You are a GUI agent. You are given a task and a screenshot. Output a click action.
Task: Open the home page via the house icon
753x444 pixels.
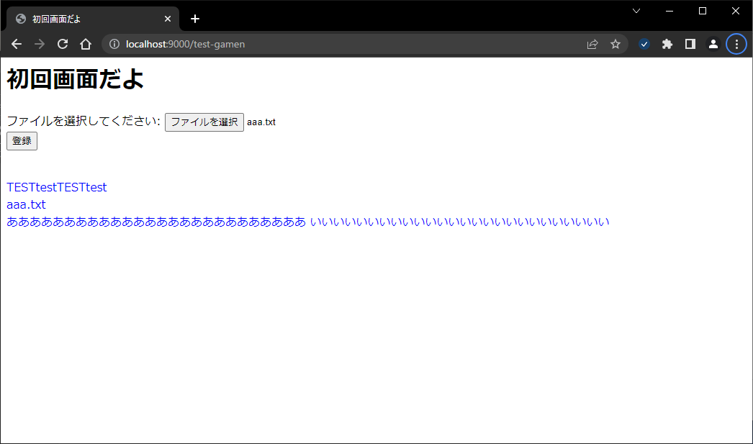click(x=86, y=44)
